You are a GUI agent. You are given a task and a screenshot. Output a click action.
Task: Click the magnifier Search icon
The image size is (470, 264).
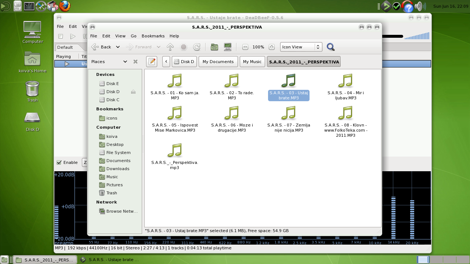click(330, 47)
